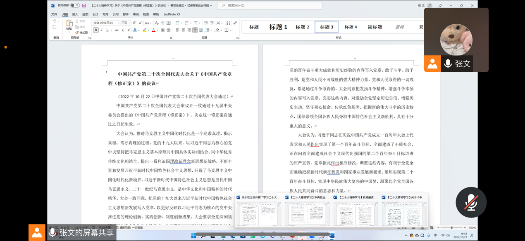Open the font name dropdown (宋体)
Screen dimensions: 525x241
[x=119, y=23]
